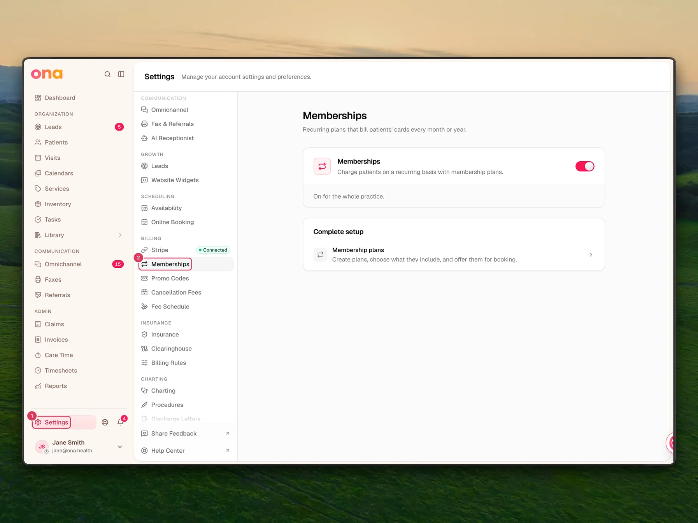Open Clearinghouse settings

pos(186,349)
